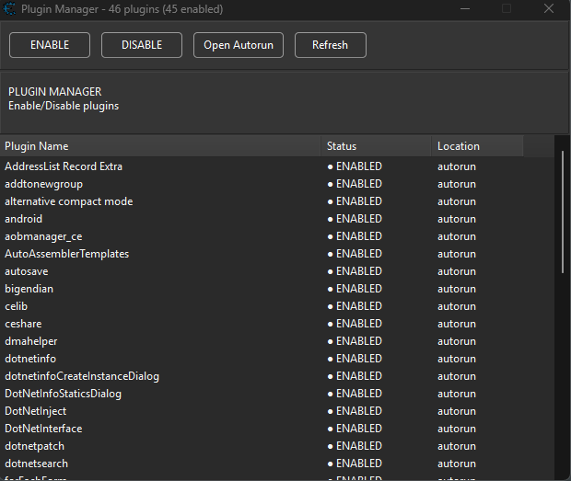Click autorun location of celib row
Screen dimensions: 571x481
457,306
